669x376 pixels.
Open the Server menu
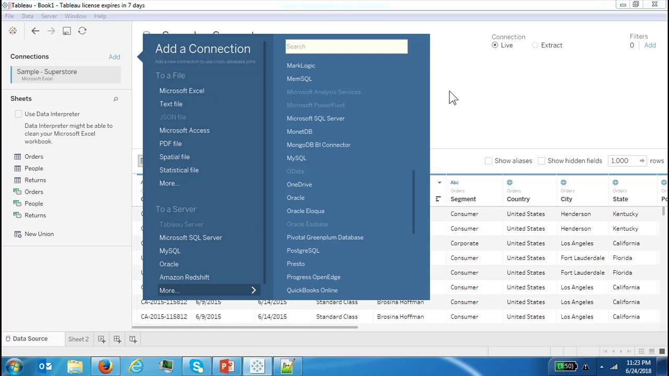(49, 16)
